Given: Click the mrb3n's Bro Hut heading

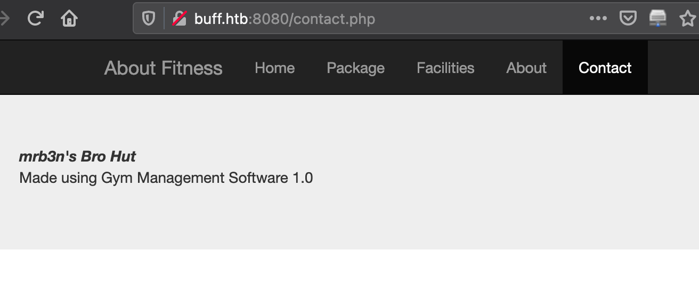Looking at the screenshot, I should pyautogui.click(x=77, y=156).
